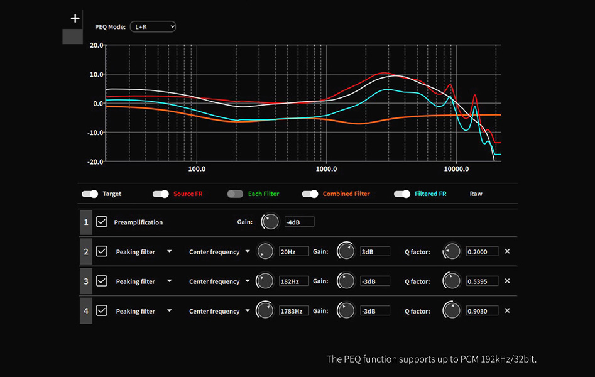Toggle the Target curve visibility

(x=90, y=194)
